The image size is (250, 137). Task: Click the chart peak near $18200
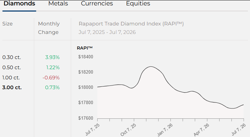point(151,66)
